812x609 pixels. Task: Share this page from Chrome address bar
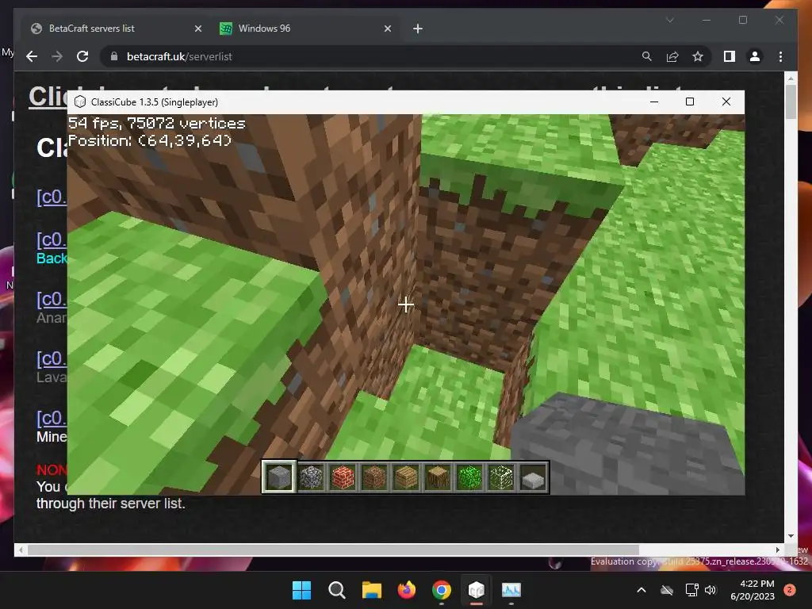pyautogui.click(x=672, y=56)
